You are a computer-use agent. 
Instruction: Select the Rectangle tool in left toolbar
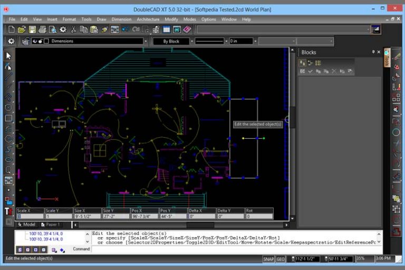[x=8, y=118]
